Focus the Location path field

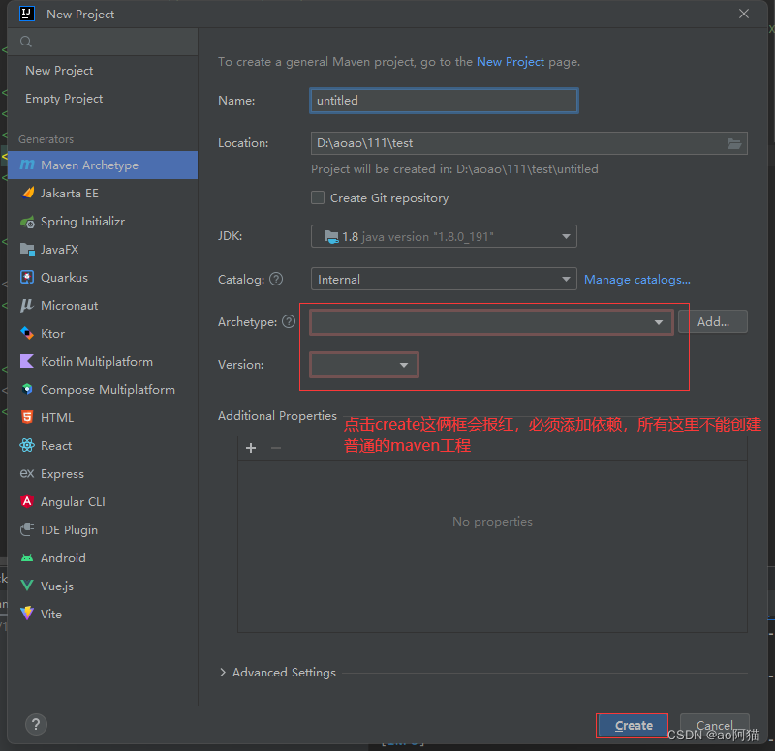pos(529,143)
